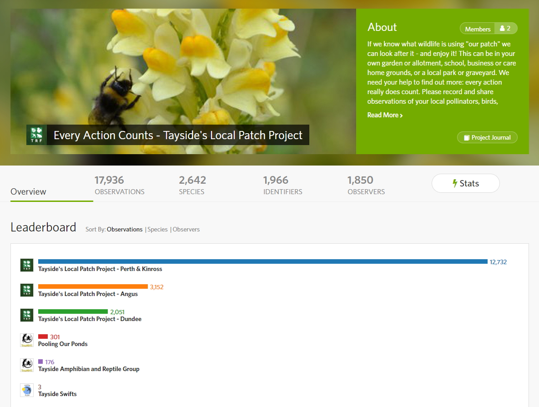
Task: Open the 1,966 Identifiers tab
Action: tap(282, 185)
